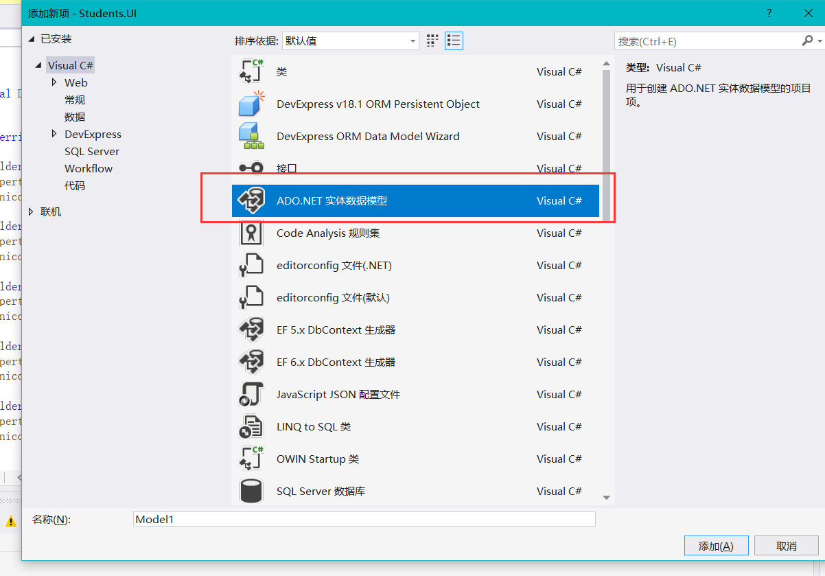Select the LINQ to SQL 类 icon

(251, 427)
